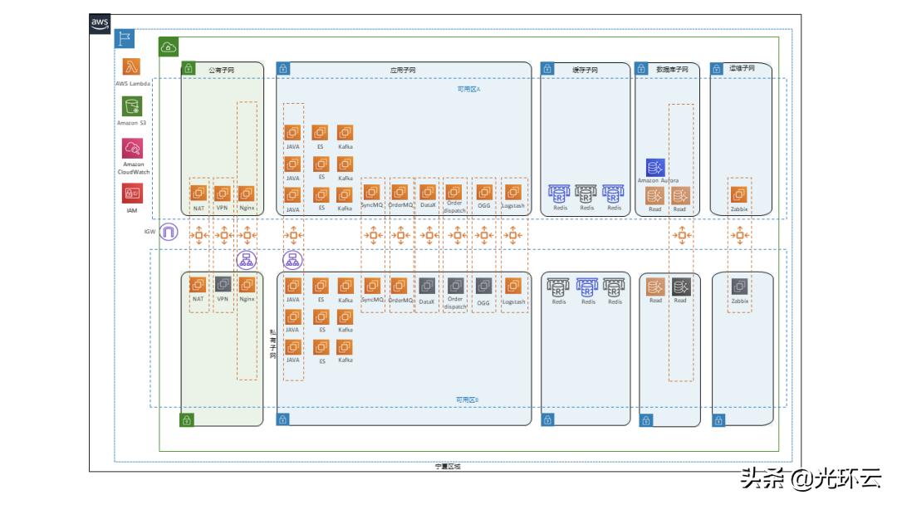This screenshot has width=897, height=505.
Task: Select the gray Order dispatch instance in 可用区B
Action: (455, 286)
